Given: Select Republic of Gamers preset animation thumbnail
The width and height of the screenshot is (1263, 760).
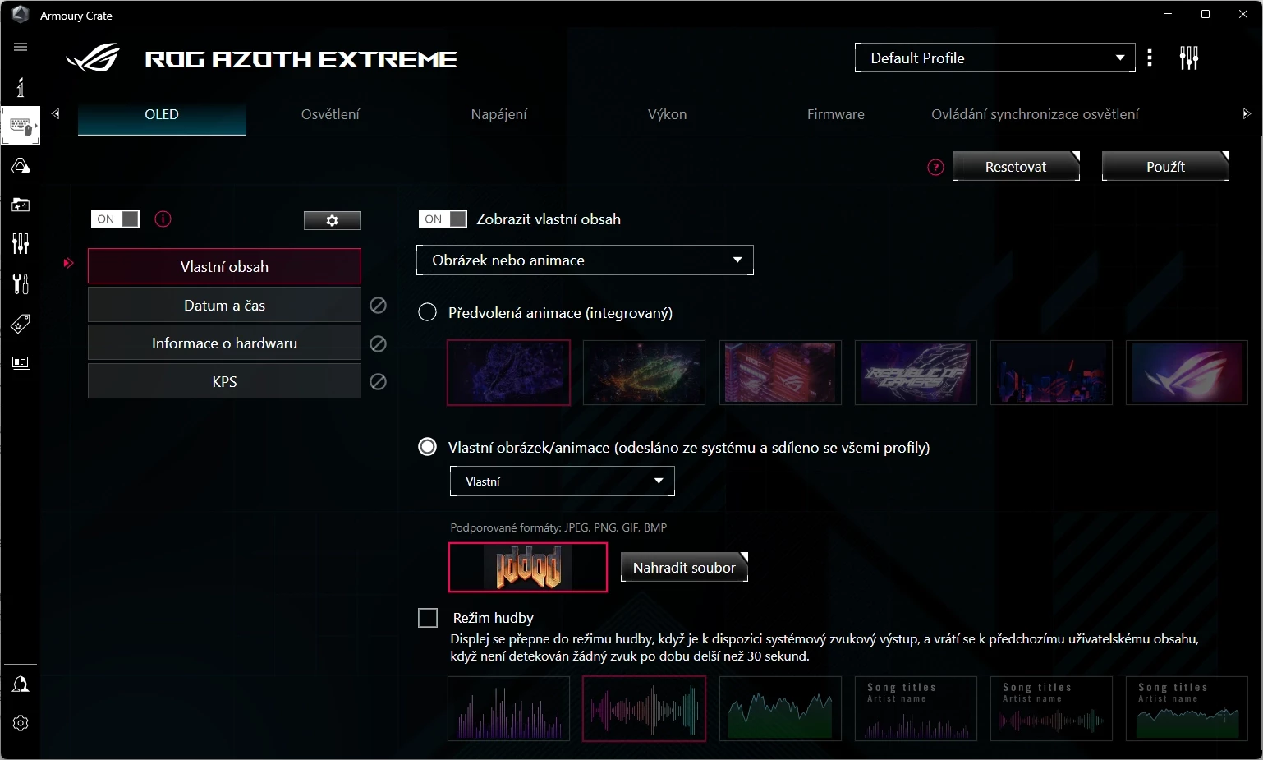Looking at the screenshot, I should [916, 372].
